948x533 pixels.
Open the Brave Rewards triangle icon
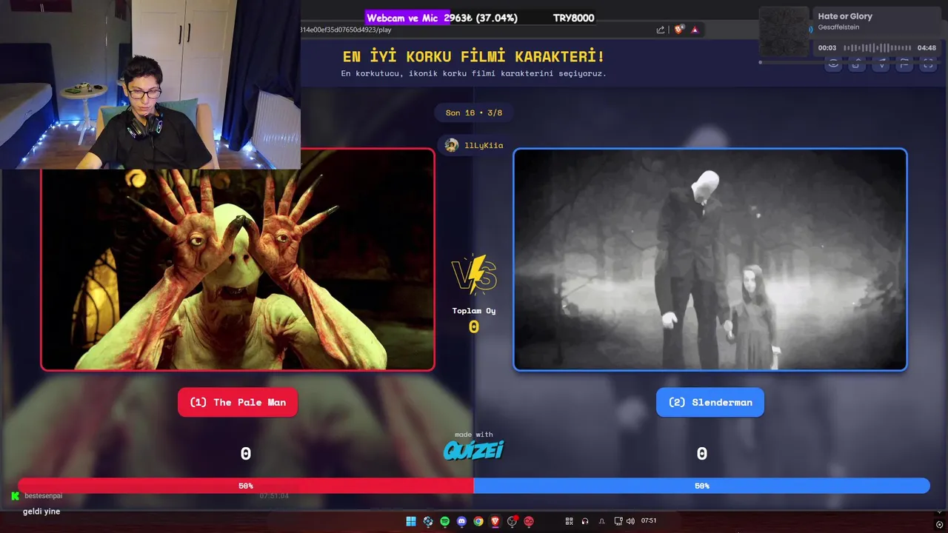[x=695, y=30]
